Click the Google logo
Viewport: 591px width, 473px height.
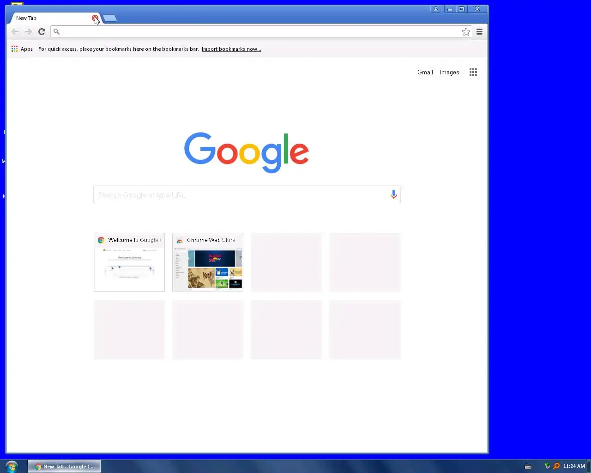coord(247,152)
